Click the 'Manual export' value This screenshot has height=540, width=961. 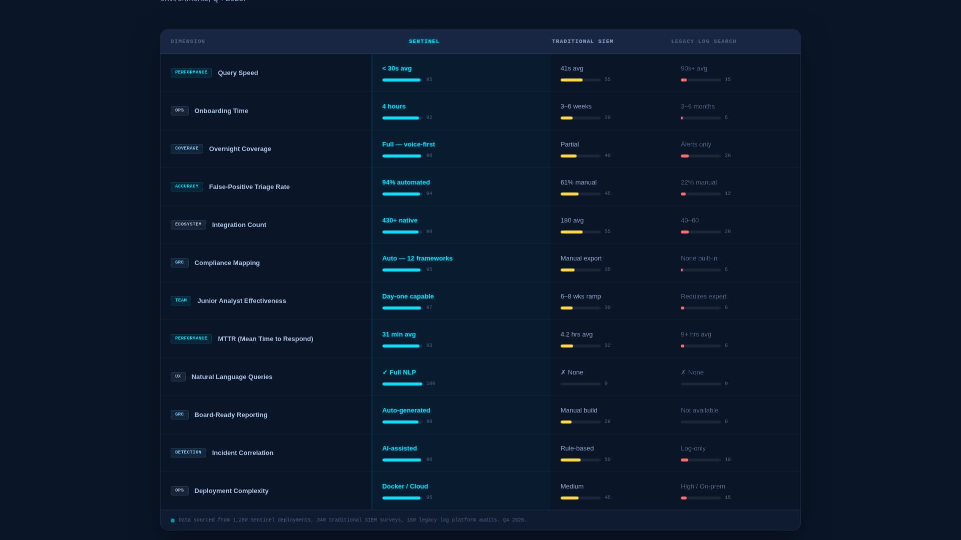pyautogui.click(x=581, y=258)
